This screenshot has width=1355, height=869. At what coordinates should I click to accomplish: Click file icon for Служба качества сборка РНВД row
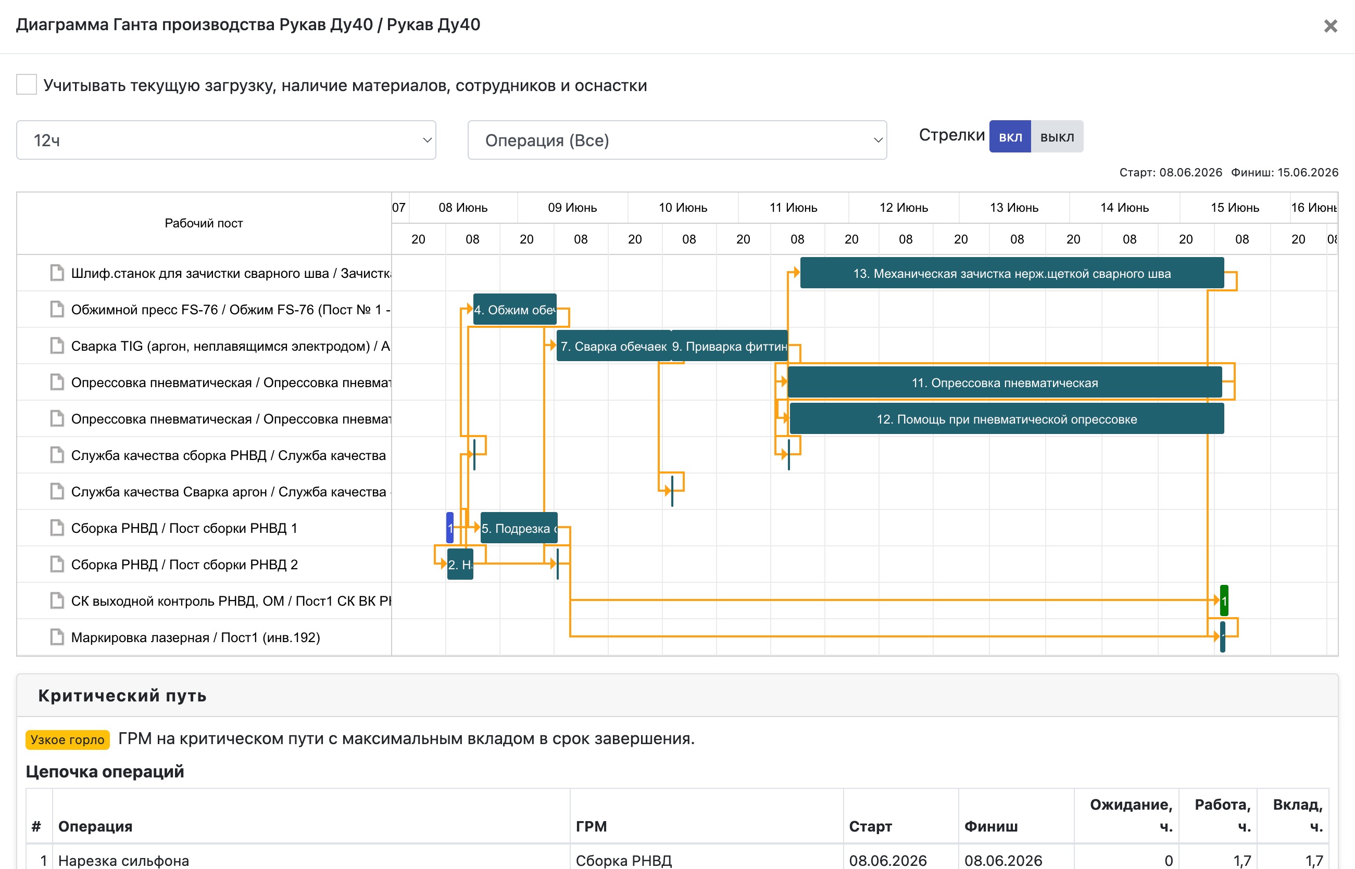(x=57, y=455)
